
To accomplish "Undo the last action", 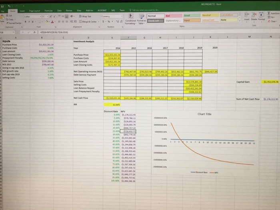I will pos(9,6).
